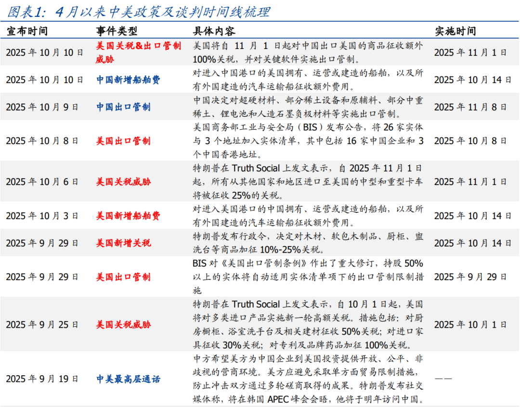Click the 中国新增船舶费 event type
Screen dimensions: 520x407
click(x=128, y=80)
